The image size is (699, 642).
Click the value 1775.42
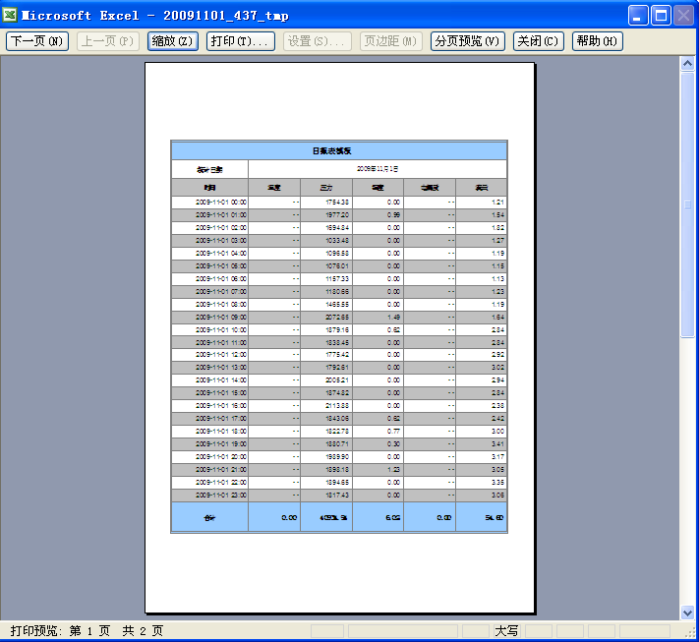(337, 355)
